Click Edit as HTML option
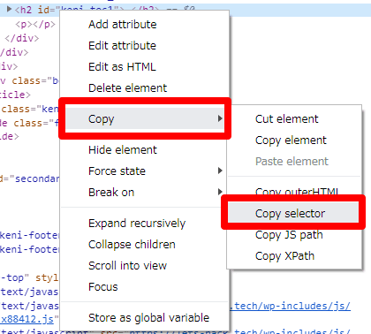This screenshot has height=334, width=371. click(x=144, y=67)
